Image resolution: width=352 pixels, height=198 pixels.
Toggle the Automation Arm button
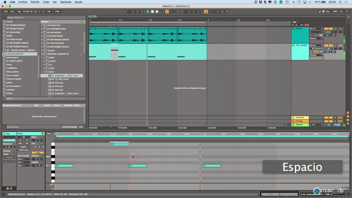pos(167,11)
